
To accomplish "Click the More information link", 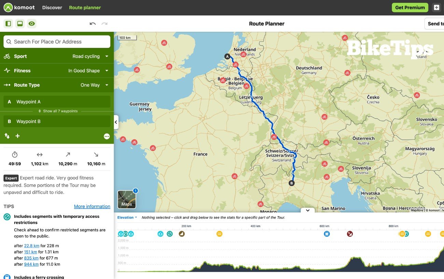I will click(x=92, y=207).
